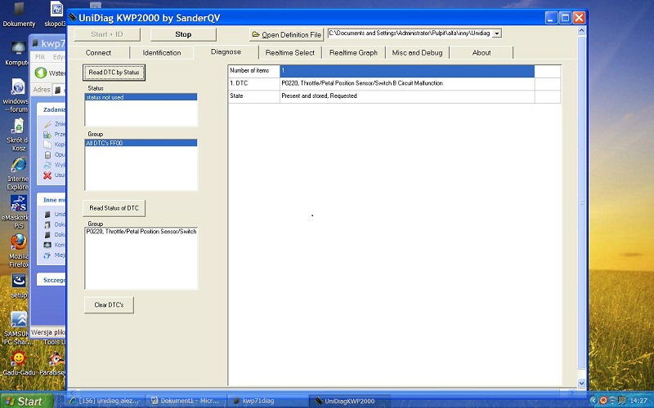654x408 pixels.
Task: Switch to kwp71diag taskbar item
Action: click(x=267, y=401)
